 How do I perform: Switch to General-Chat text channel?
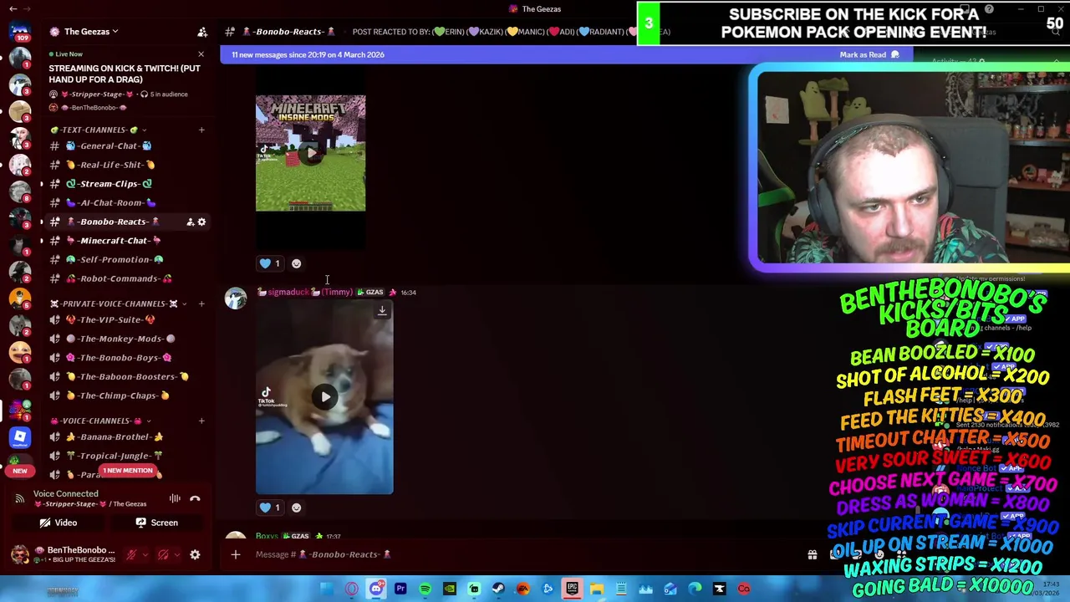pos(126,145)
